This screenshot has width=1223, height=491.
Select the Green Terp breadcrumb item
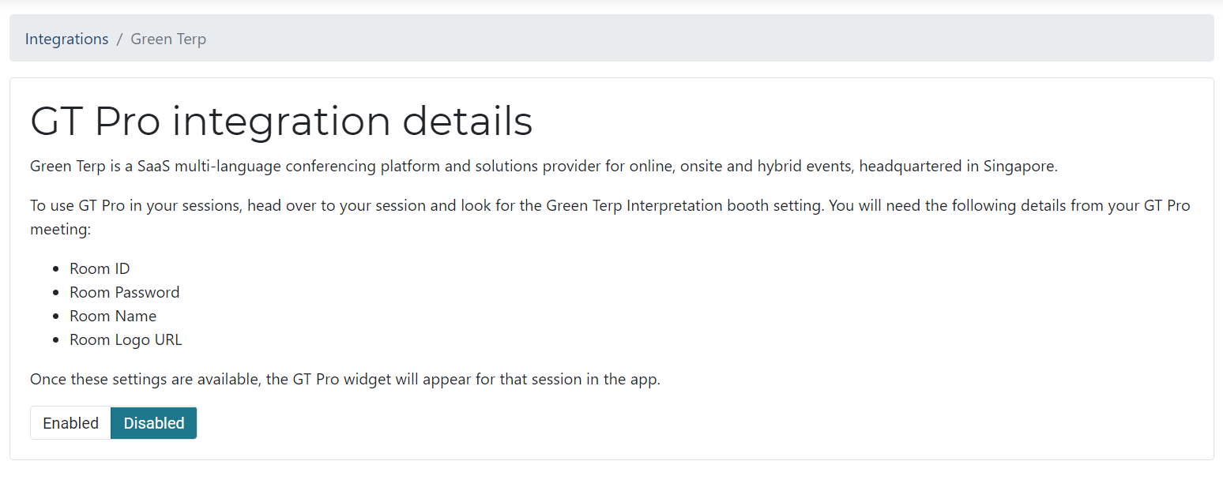point(168,39)
